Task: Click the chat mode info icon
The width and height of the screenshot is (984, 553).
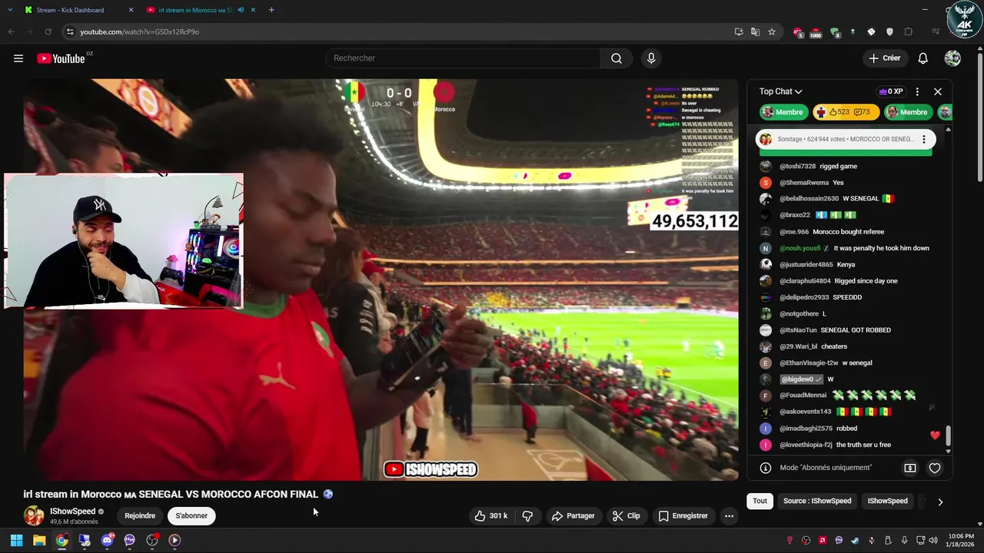Action: coord(766,468)
